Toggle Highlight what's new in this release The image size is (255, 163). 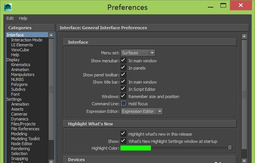[123, 134]
